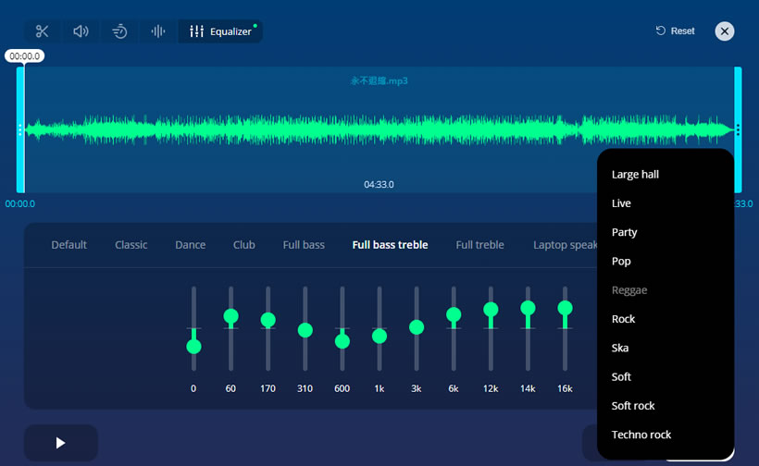Choose the Pop preset from list
Viewport: 759px width, 466px height.
(621, 261)
